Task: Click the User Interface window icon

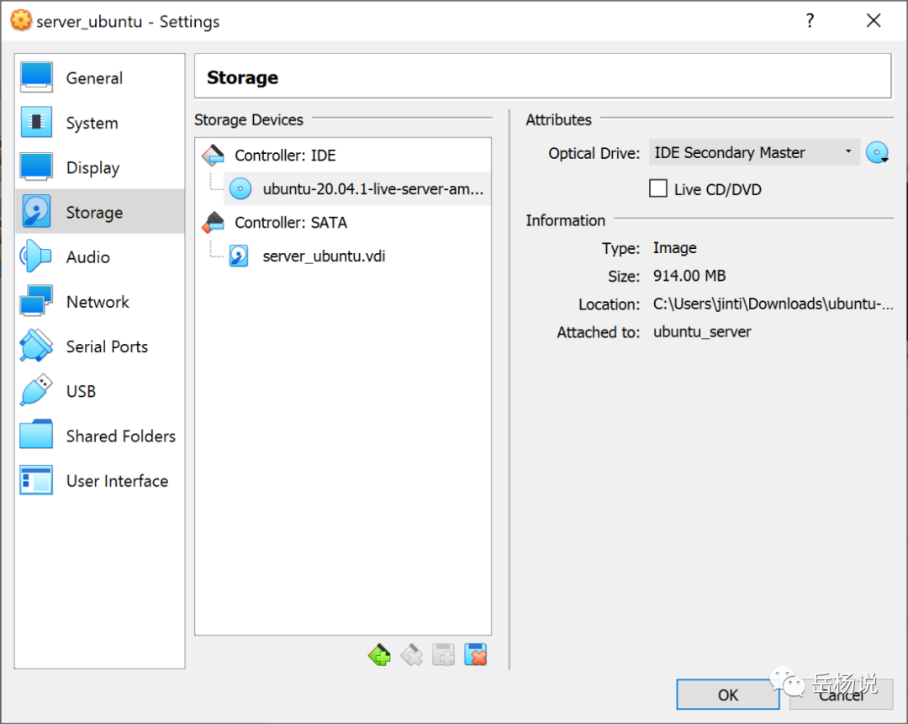Action: [36, 480]
